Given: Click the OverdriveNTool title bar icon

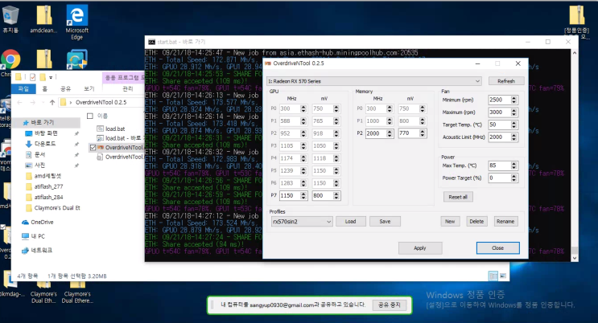Looking at the screenshot, I should [x=268, y=63].
